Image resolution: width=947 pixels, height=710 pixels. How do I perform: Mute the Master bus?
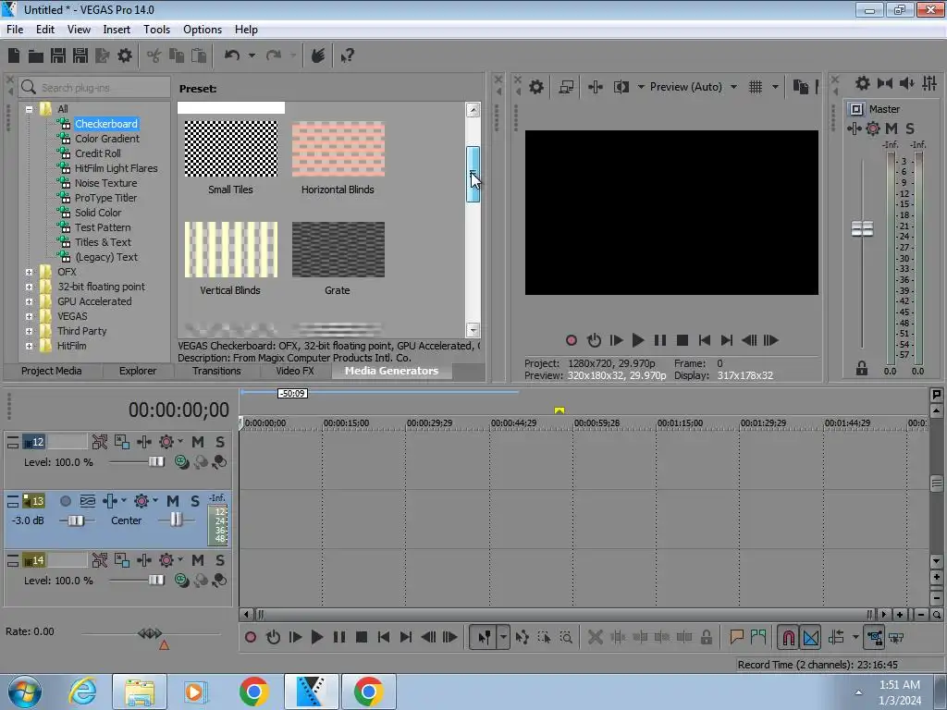click(892, 128)
